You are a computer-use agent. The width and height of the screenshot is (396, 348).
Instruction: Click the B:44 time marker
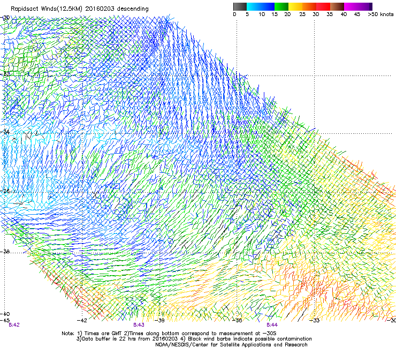[x=272, y=325]
